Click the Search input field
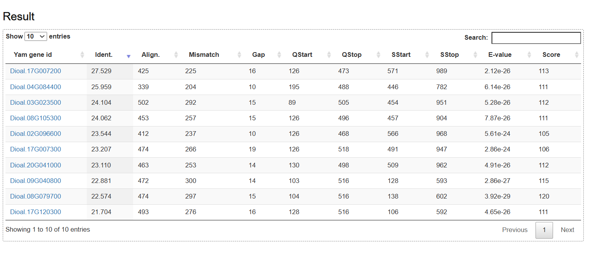The width and height of the screenshot is (590, 255). tap(536, 38)
